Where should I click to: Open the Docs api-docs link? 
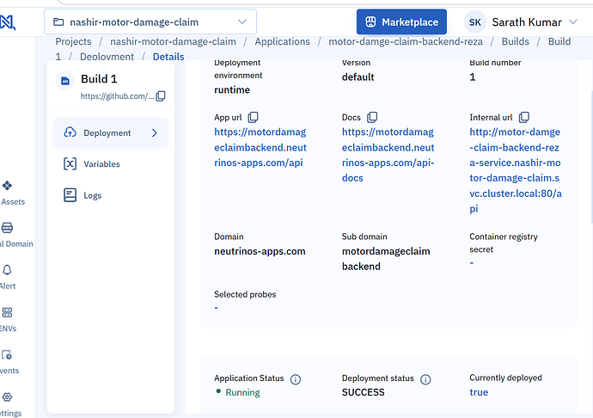[x=388, y=155]
